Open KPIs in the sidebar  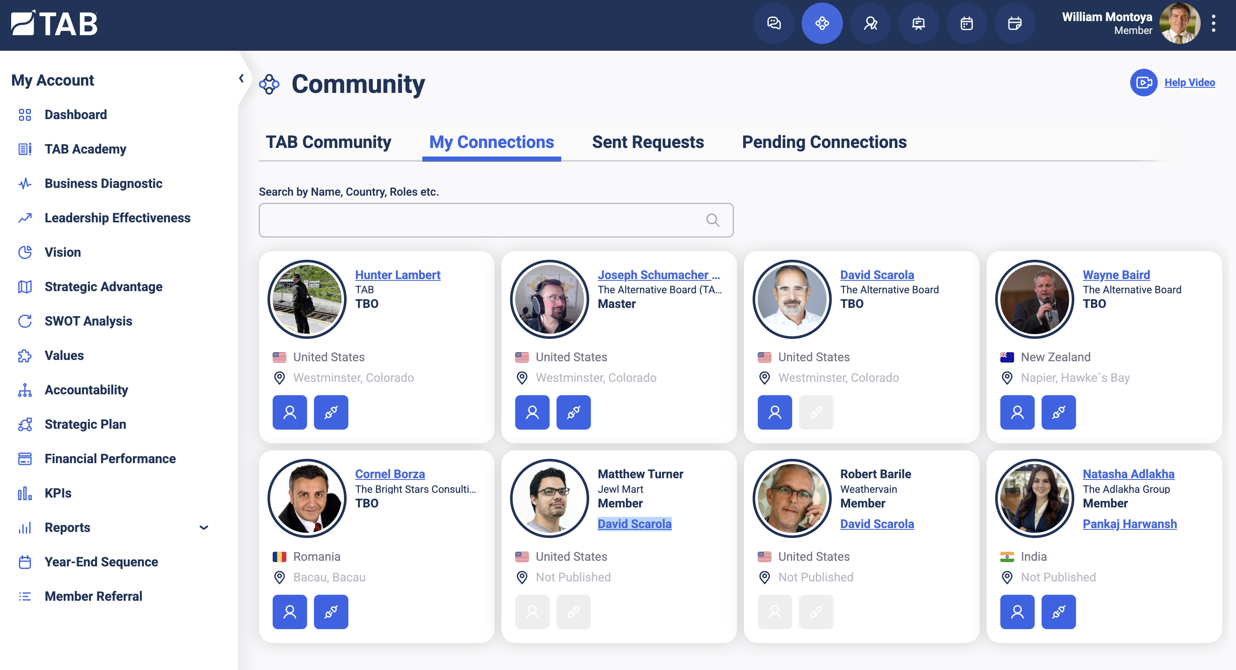pos(58,493)
